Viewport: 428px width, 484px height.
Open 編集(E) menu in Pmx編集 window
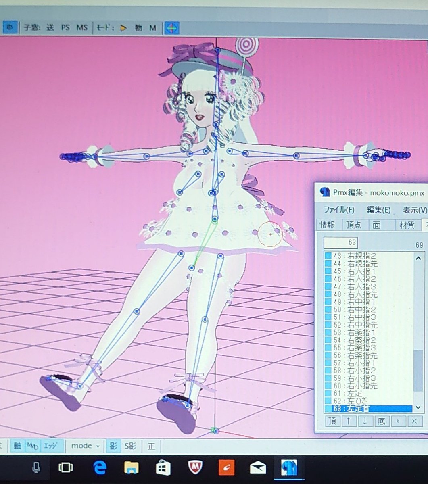(x=378, y=210)
